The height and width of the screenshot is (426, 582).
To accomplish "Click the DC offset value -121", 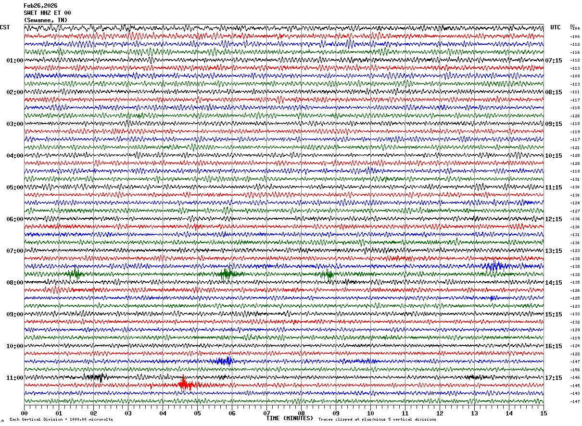I will [x=575, y=148].
